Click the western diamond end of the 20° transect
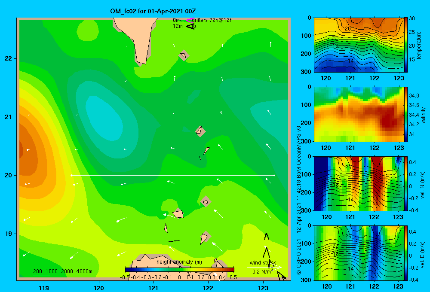 point(71,175)
